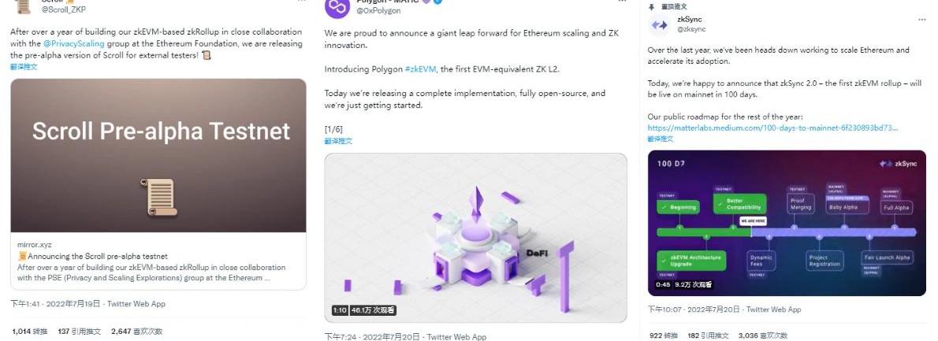Click the zkSync logo in roadmap video
938x341 pixels.
pos(895,164)
